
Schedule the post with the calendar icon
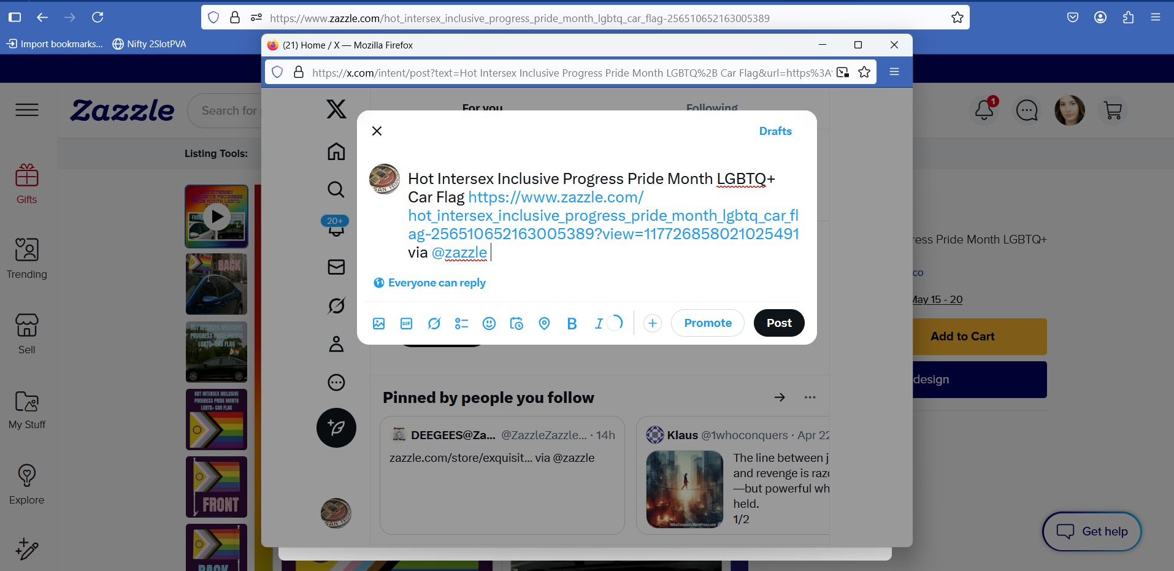[516, 323]
